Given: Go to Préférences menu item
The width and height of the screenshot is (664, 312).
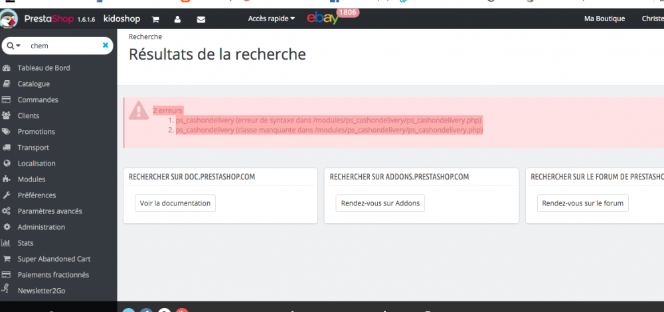Looking at the screenshot, I should (x=37, y=195).
